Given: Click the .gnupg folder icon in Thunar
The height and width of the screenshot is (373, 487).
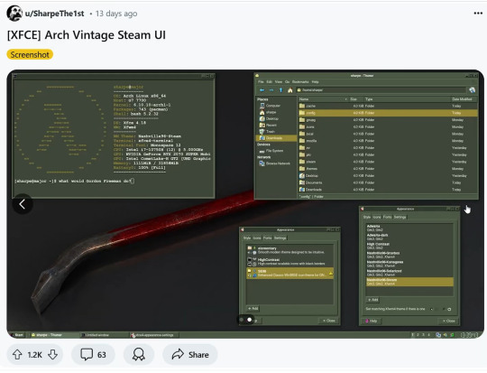Looking at the screenshot, I should [x=302, y=120].
